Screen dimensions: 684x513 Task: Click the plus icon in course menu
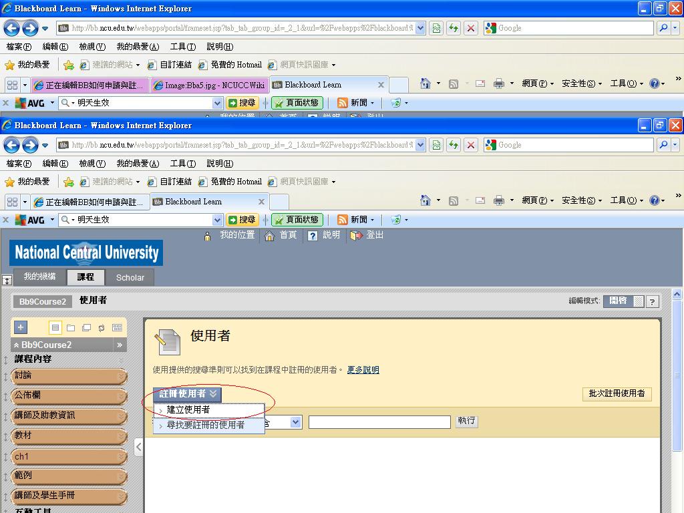pos(20,327)
